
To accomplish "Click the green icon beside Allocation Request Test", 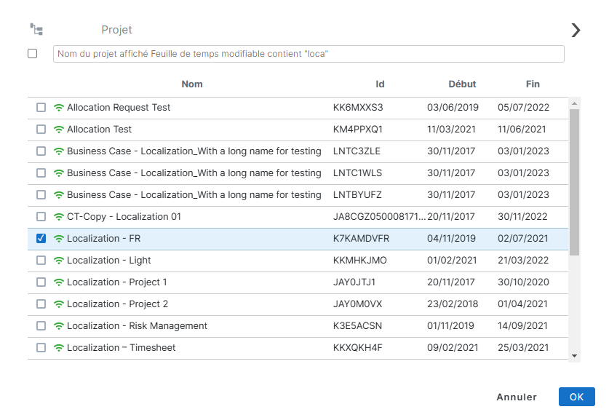I will [59, 108].
